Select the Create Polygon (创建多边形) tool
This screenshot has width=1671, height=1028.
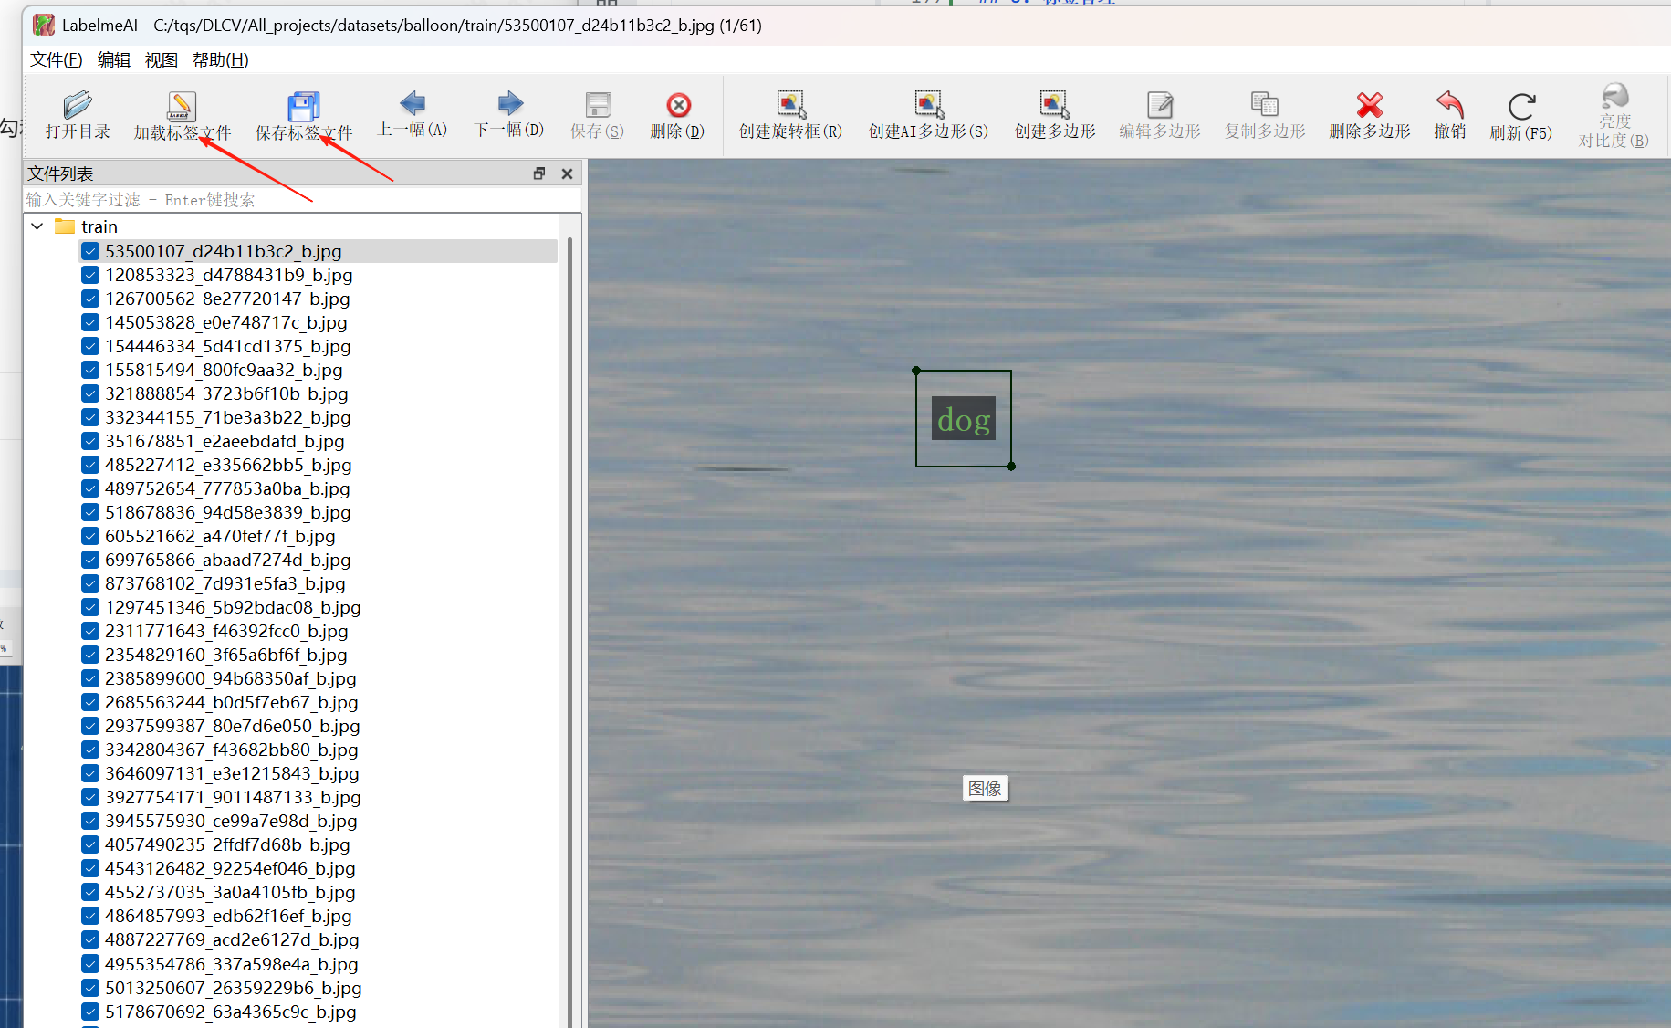(1054, 105)
